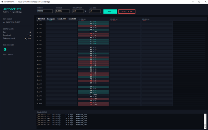Click the Price levels value 773
Screen dimensions: 208x130
click(x=29, y=35)
